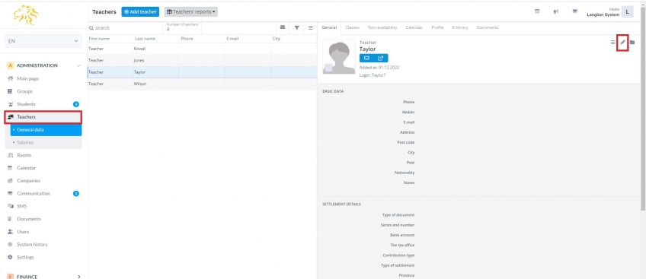Screen dimensions: 646x279
Task: Open the Calendar tab in teacher details
Action: (x=414, y=27)
